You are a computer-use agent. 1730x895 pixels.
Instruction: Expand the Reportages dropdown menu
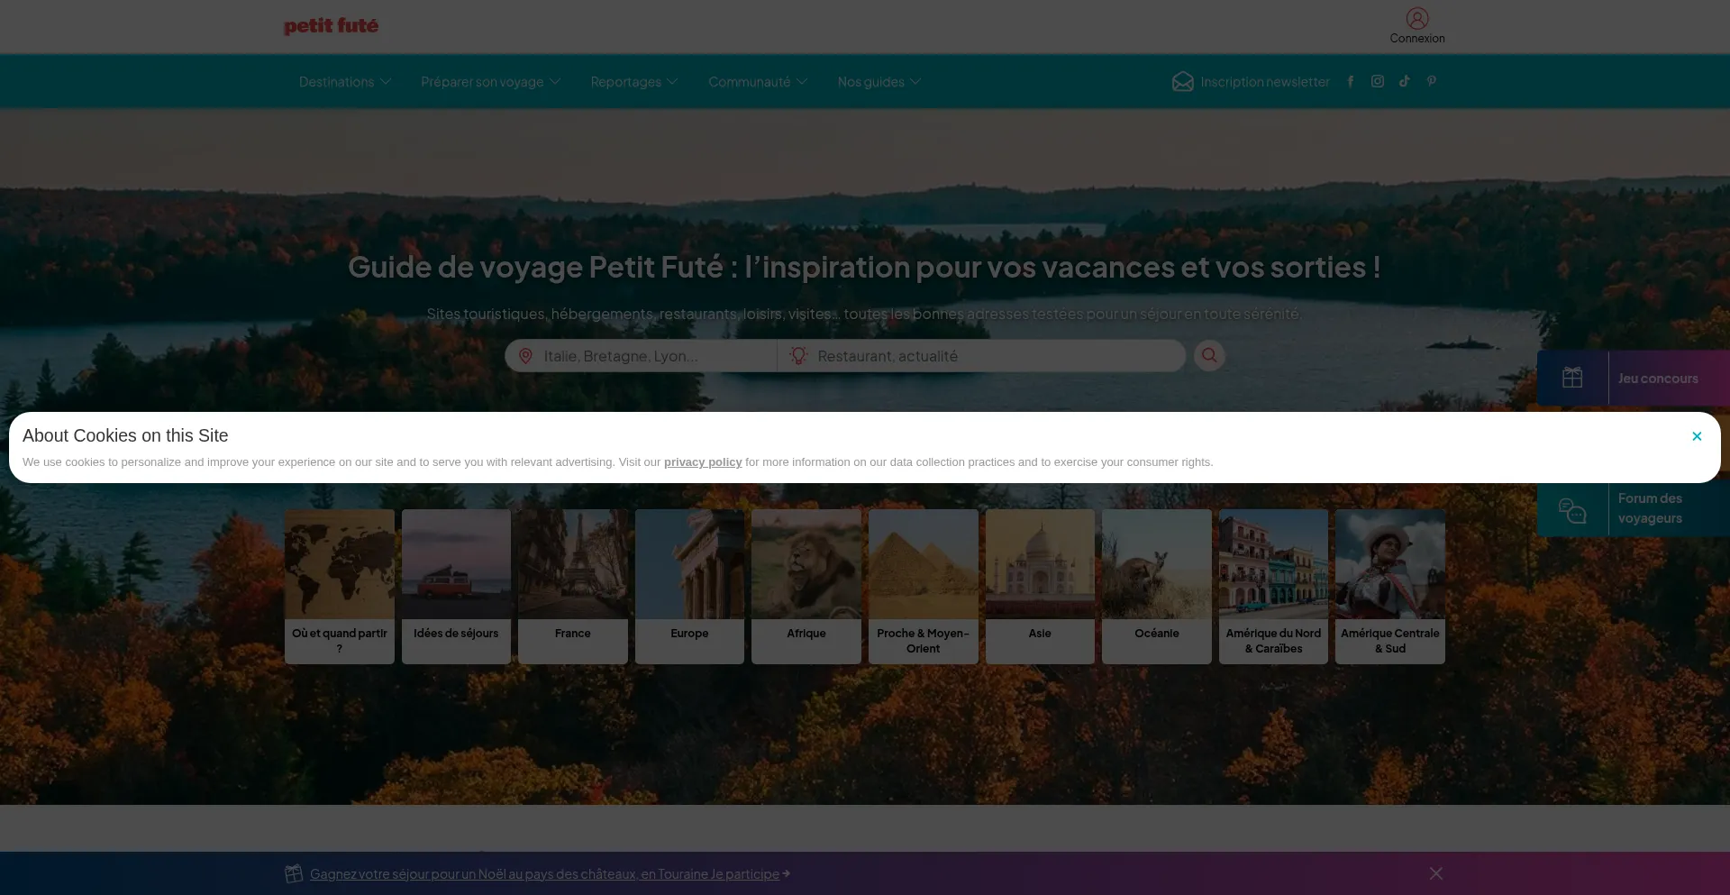(x=633, y=82)
